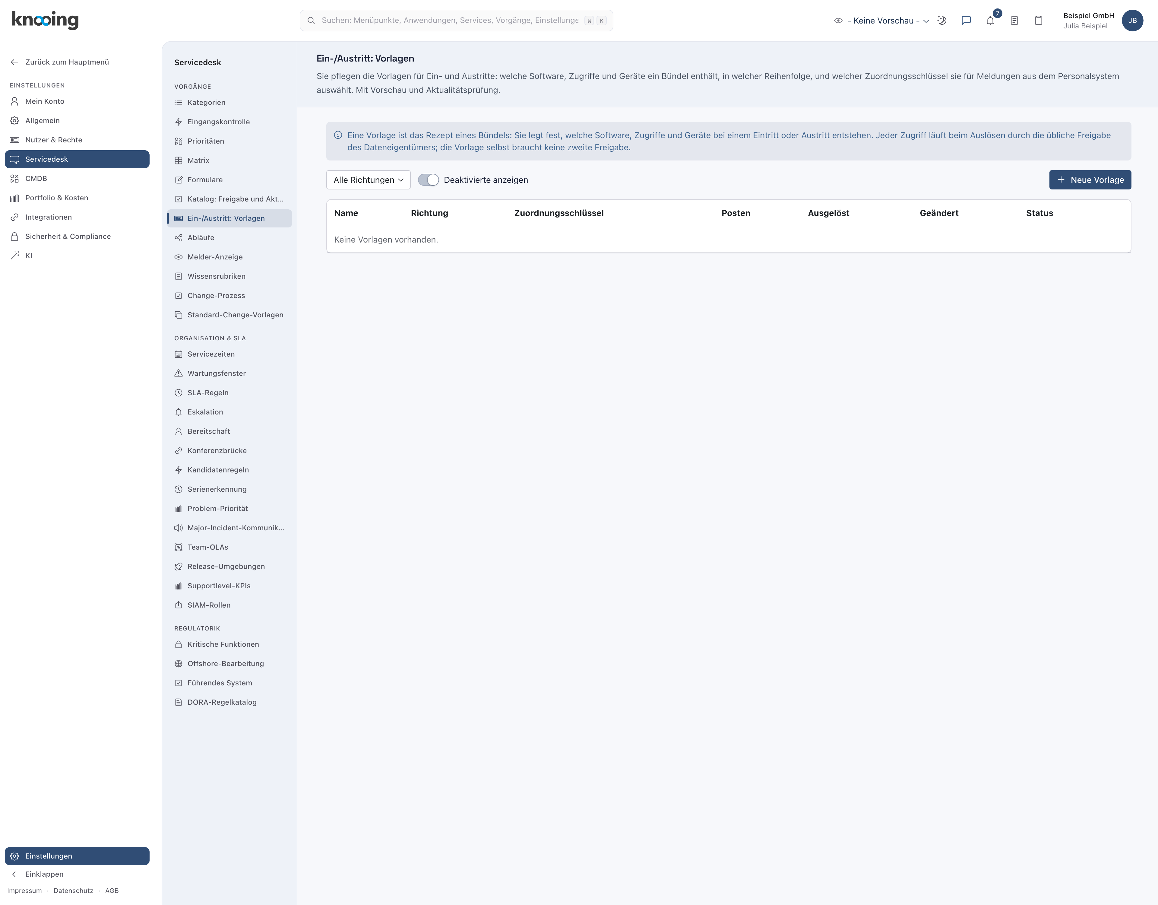
Task: Toggle the Deaktivierte anzeigen switch
Action: pos(429,180)
